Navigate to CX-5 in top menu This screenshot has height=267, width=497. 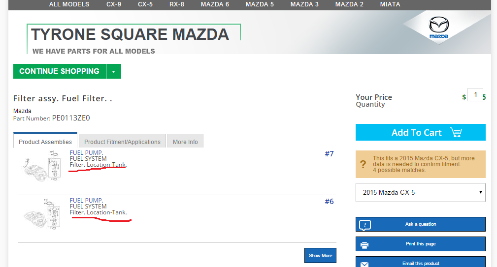pyautogui.click(x=145, y=4)
